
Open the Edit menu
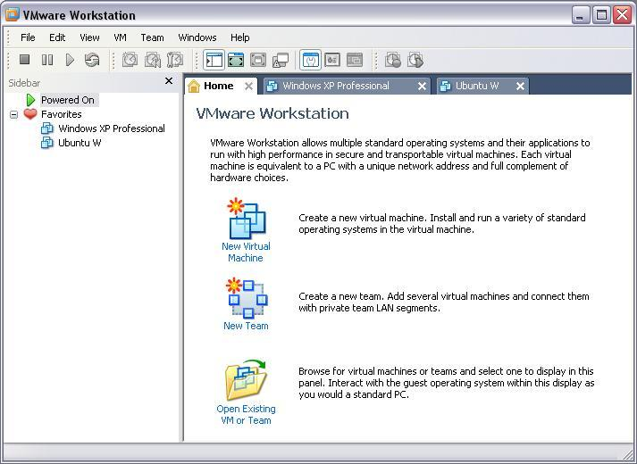click(57, 37)
